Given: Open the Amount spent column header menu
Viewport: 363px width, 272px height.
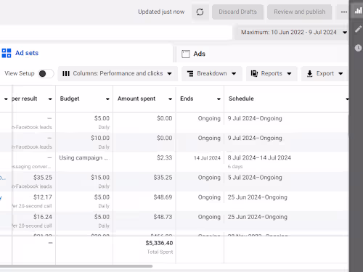Looking at the screenshot, I should [170, 99].
